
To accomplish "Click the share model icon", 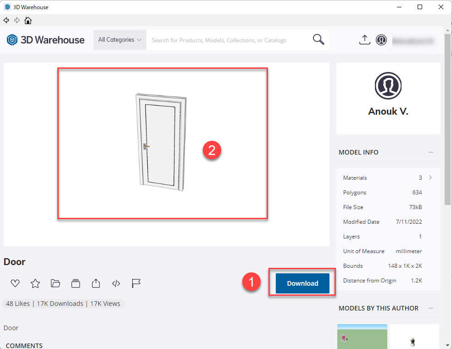I will tap(96, 283).
